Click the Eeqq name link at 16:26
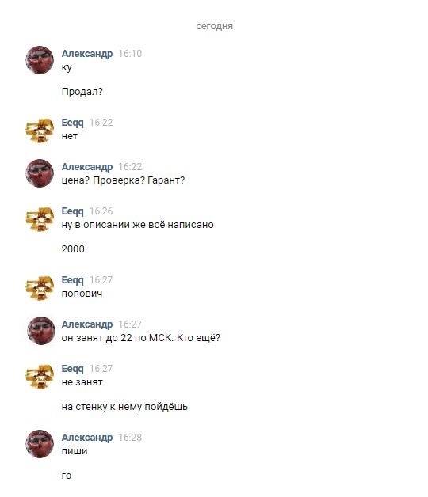This screenshot has width=428, height=497. pos(73,211)
